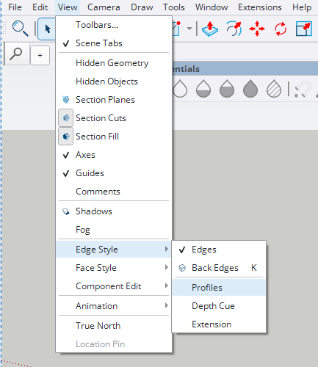Expand the Component Edit submenu
This screenshot has height=367, width=318.
(114, 286)
